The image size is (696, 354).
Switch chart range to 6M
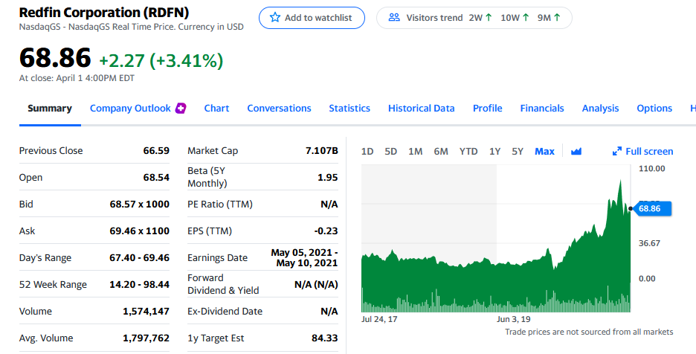[x=441, y=151]
